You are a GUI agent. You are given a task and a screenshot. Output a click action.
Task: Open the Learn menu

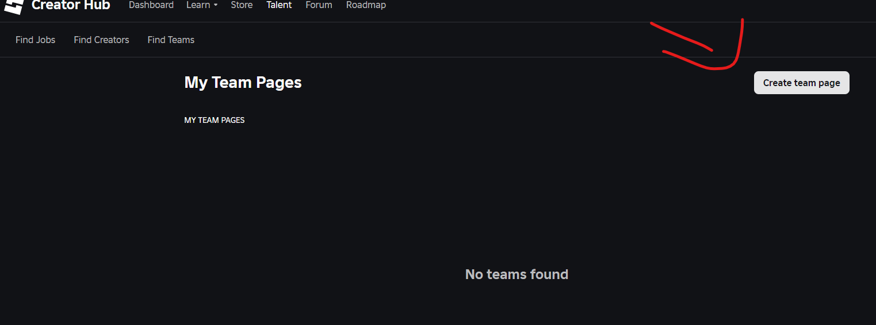pos(198,5)
